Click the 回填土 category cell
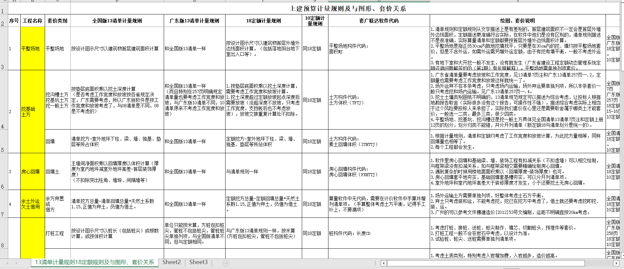 coord(58,172)
